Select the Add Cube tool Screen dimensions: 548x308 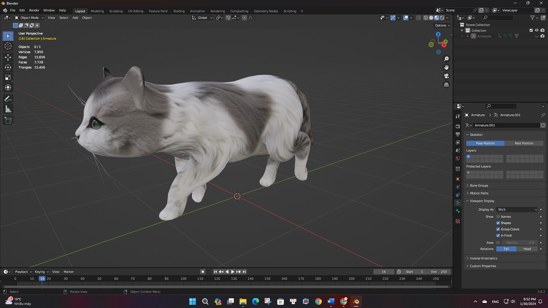click(8, 120)
